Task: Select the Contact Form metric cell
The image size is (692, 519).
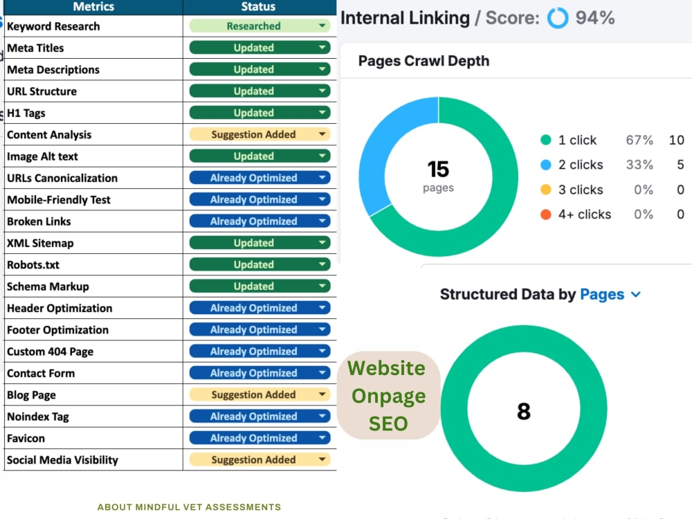Action: (x=93, y=373)
